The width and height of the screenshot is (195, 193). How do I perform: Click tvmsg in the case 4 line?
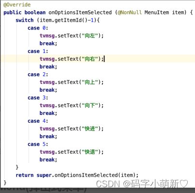click(47, 129)
